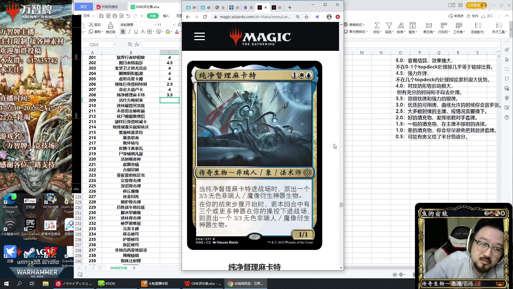Click the strikethrough A text icon
The height and width of the screenshot is (289, 513).
point(143,32)
